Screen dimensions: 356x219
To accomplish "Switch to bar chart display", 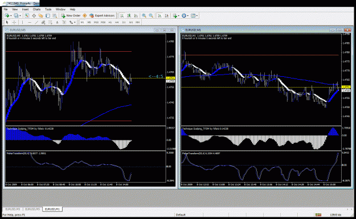I will point(122,16).
